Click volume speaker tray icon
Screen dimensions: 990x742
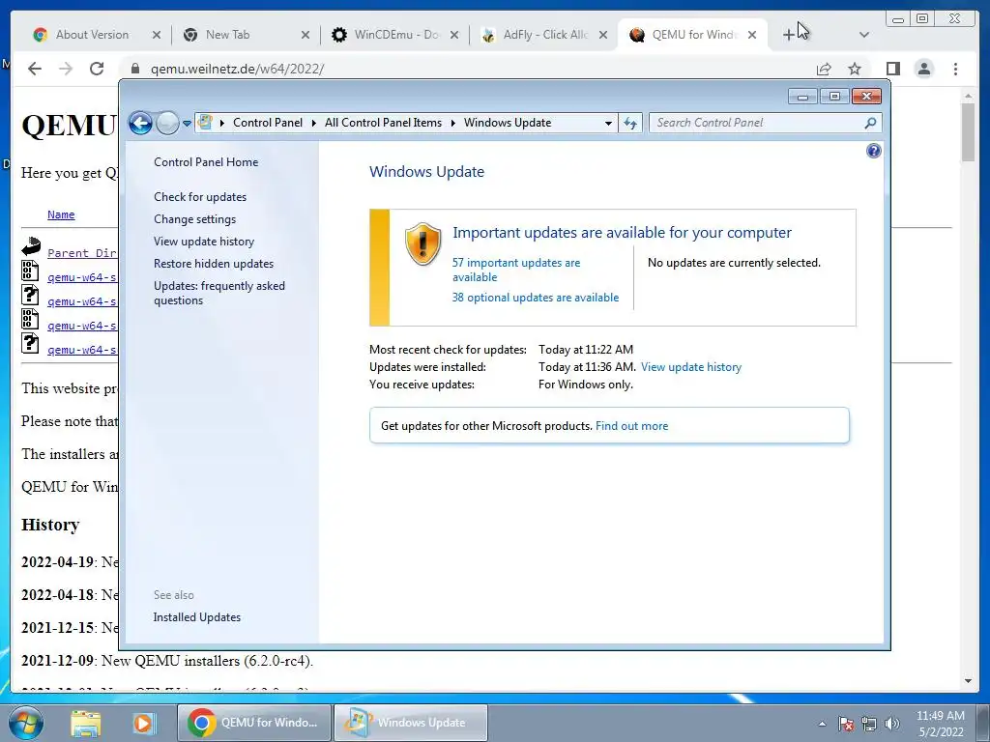tap(892, 724)
